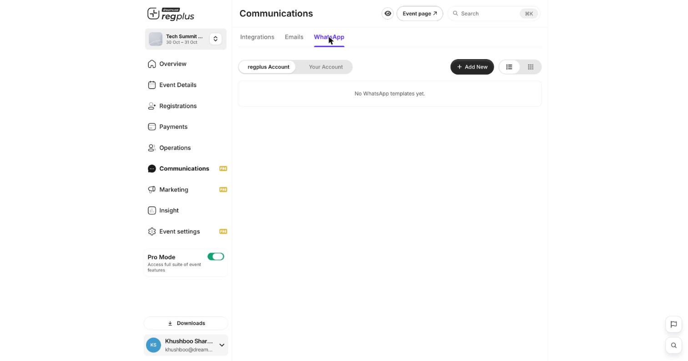
Task: Click the KS user avatar
Action: (153, 345)
